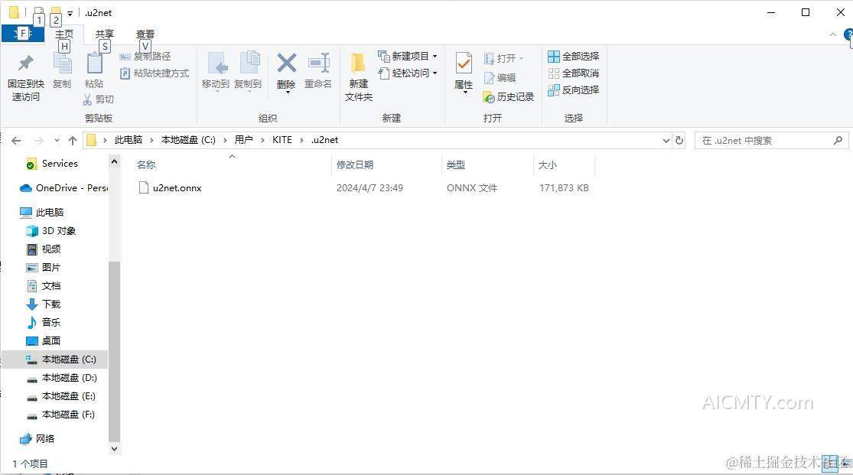The image size is (853, 475).
Task: Collapse the ribbon with the chevron
Action: 832,34
